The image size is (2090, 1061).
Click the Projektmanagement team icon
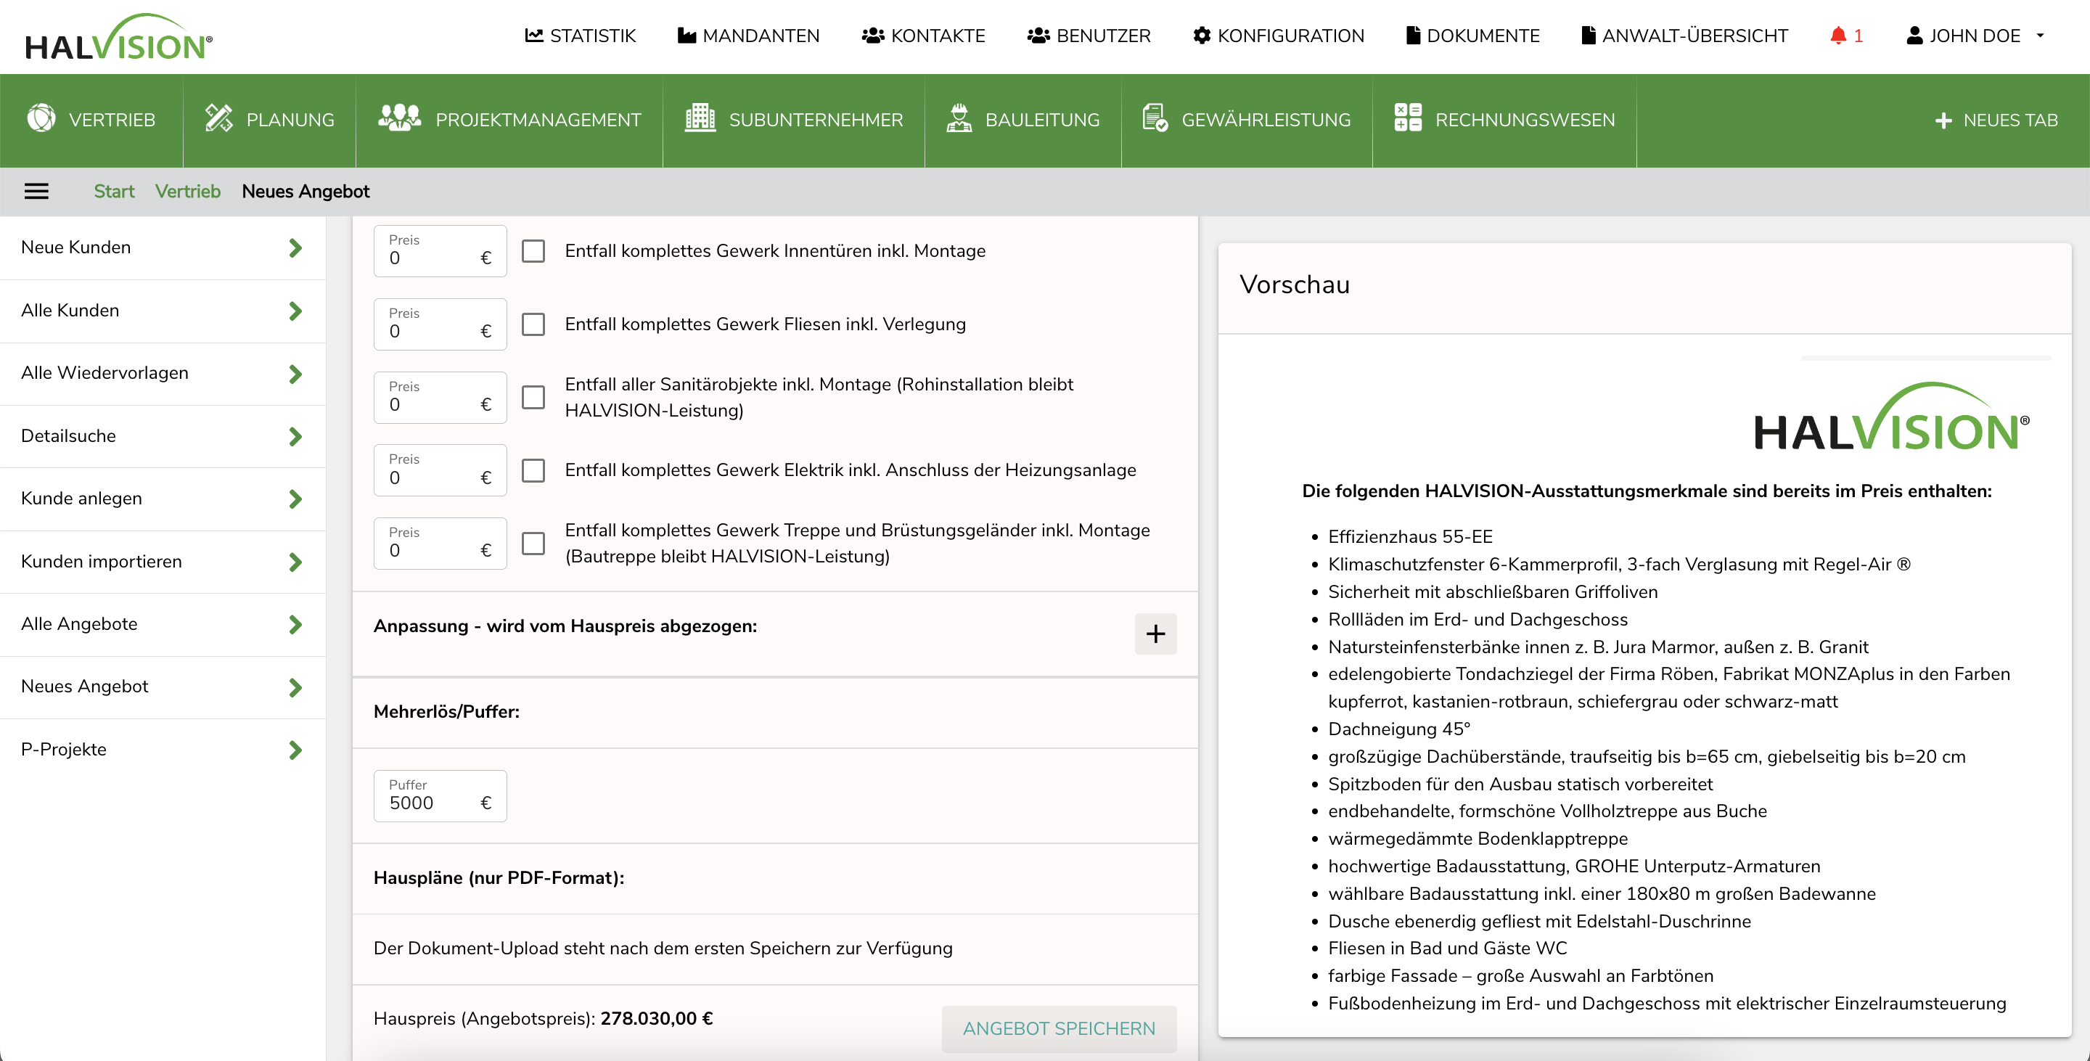click(x=399, y=118)
